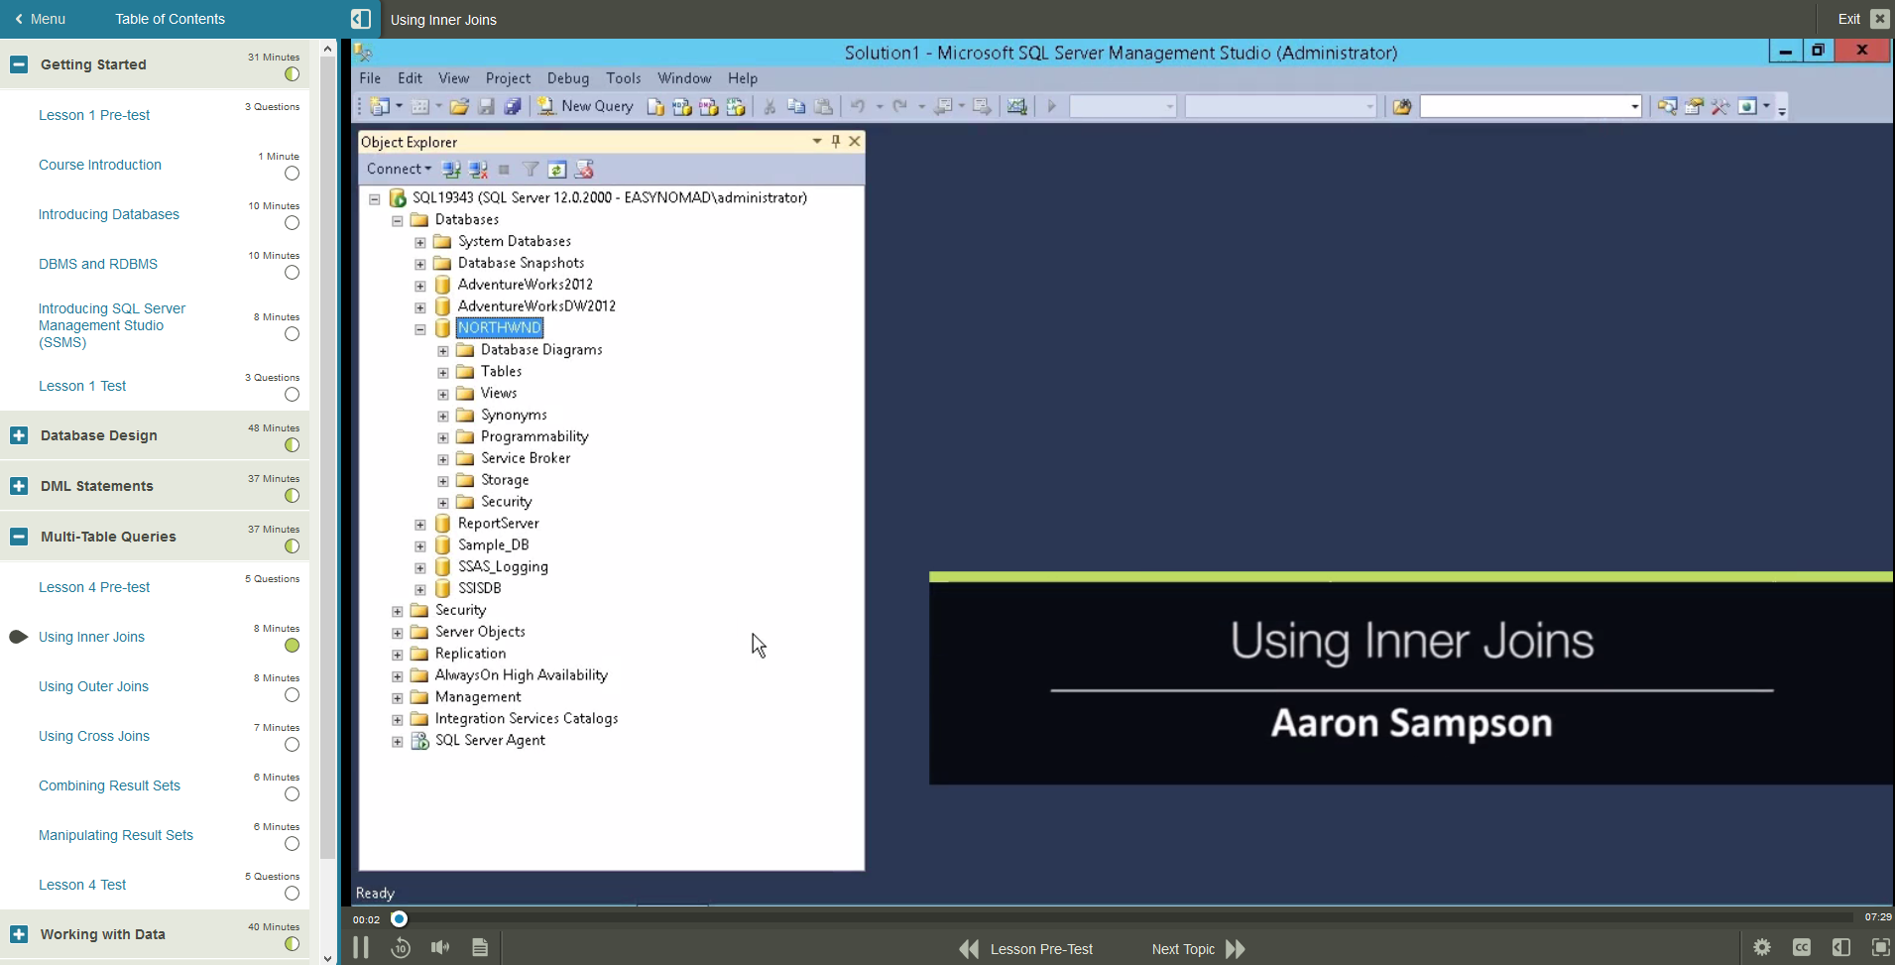Enter fullscreen video mode
The height and width of the screenshot is (965, 1895).
(1880, 948)
